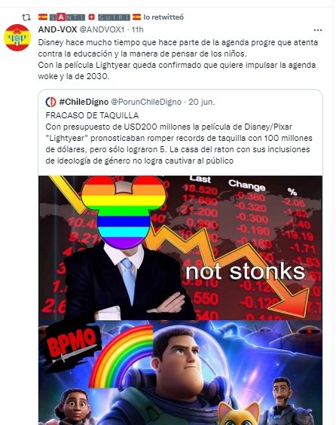The height and width of the screenshot is (425, 336).
Task: Open the 'not stonks' meme image
Action: tap(180, 248)
